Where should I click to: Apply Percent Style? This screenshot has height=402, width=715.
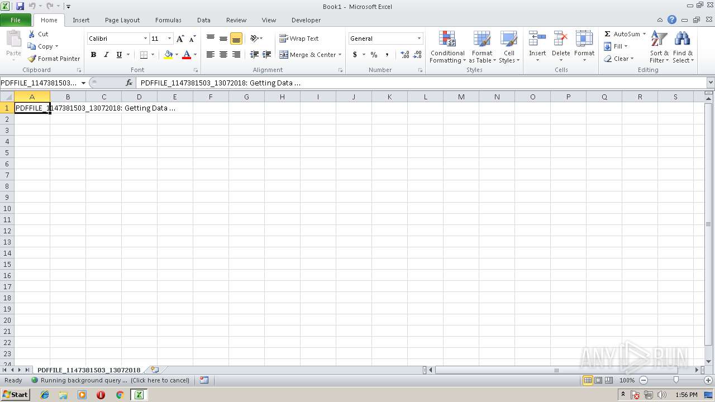[374, 55]
